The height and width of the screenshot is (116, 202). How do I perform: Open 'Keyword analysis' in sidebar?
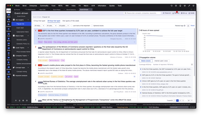(x=21, y=76)
